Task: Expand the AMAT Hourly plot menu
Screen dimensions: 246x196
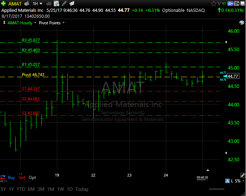Action: 35,23
